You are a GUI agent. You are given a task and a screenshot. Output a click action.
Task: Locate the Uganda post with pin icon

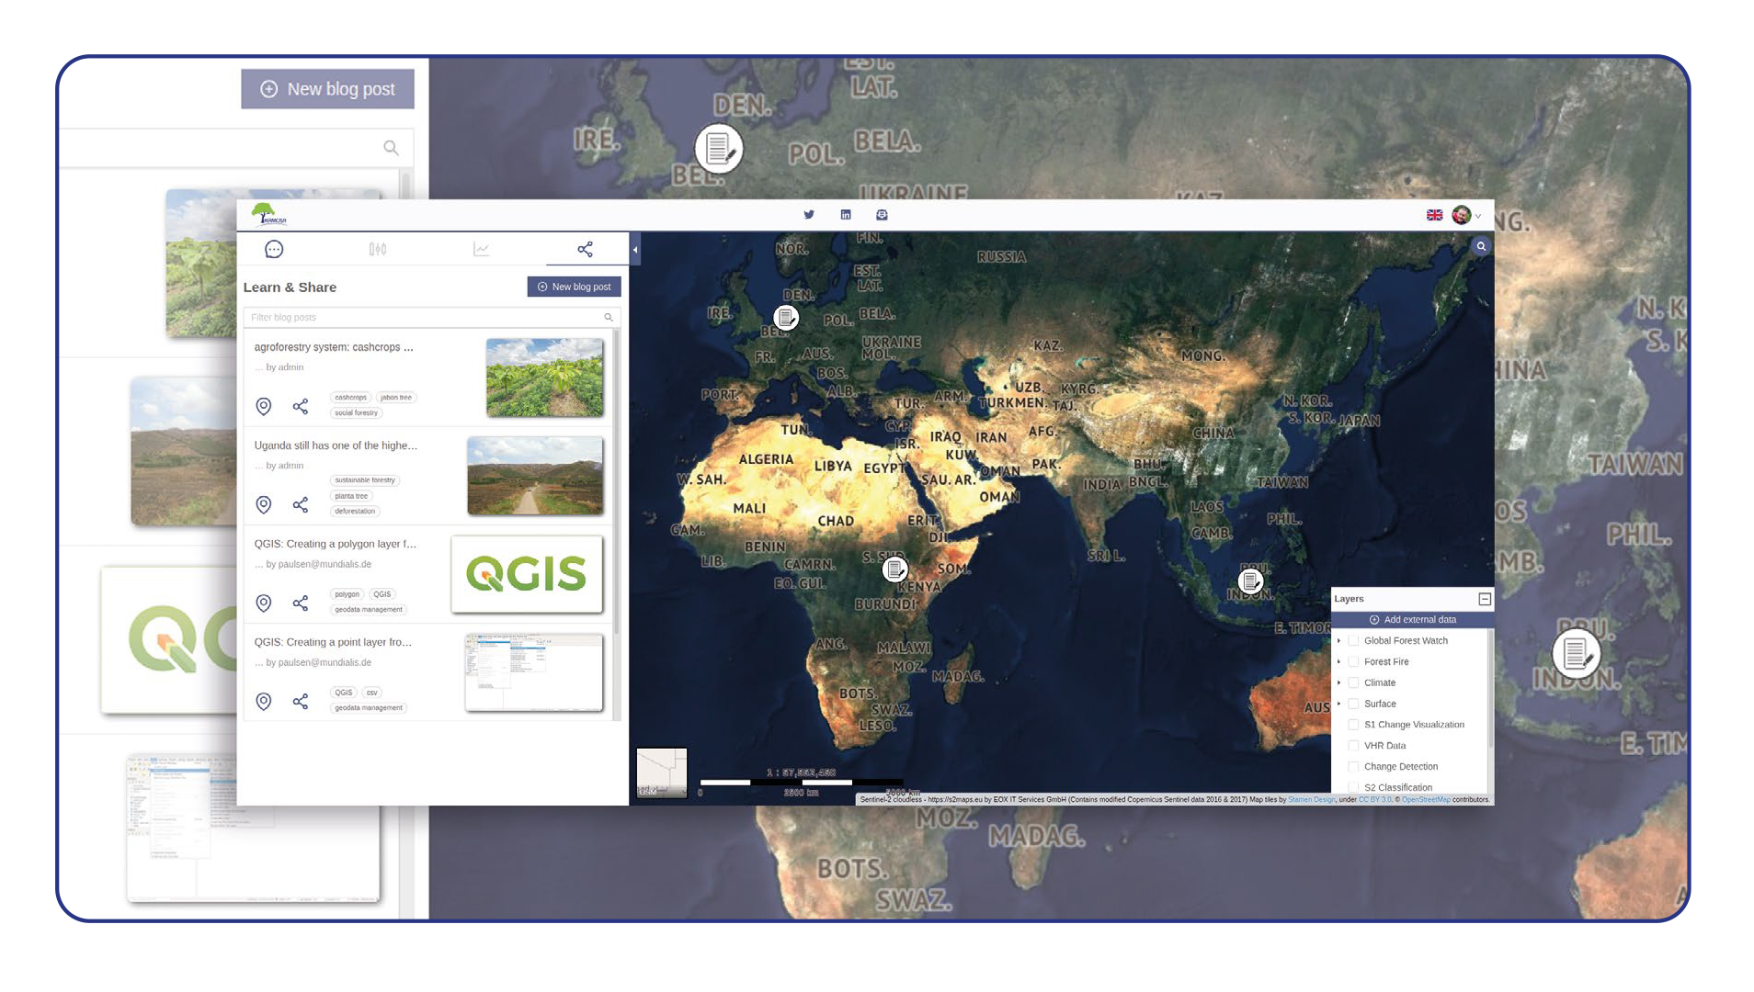tap(264, 504)
